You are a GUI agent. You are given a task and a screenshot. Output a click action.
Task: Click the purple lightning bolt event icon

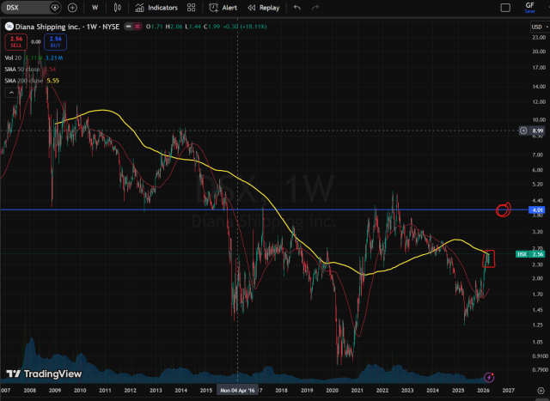(489, 377)
